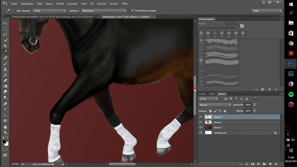Delete brush preset with trash icon
The height and width of the screenshot is (167, 297).
pyautogui.click(x=276, y=90)
